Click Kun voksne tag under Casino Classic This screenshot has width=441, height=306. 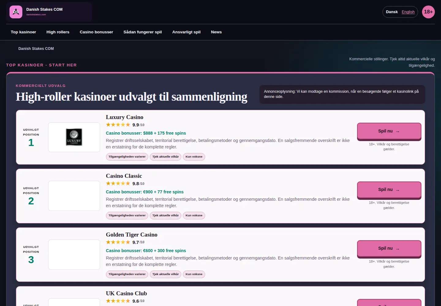[x=194, y=216]
